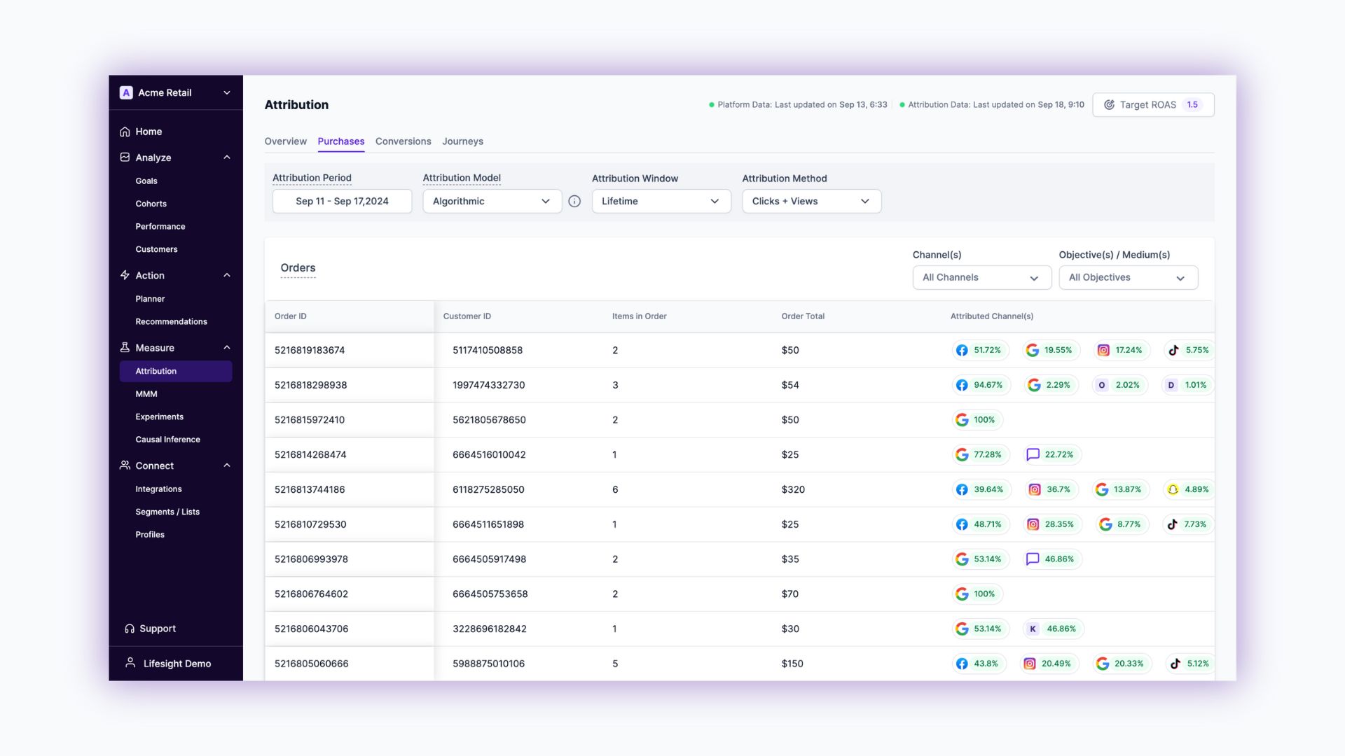The image size is (1345, 756).
Task: Click the Lifesight Demo user profile
Action: [168, 663]
